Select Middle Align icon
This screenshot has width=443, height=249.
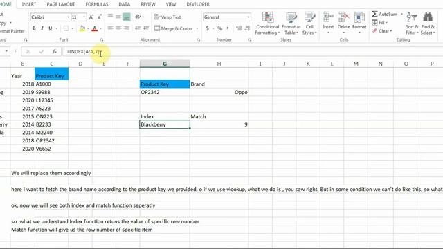[x=118, y=17]
